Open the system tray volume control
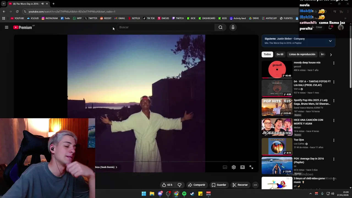352x198 pixels. pyautogui.click(x=332, y=194)
